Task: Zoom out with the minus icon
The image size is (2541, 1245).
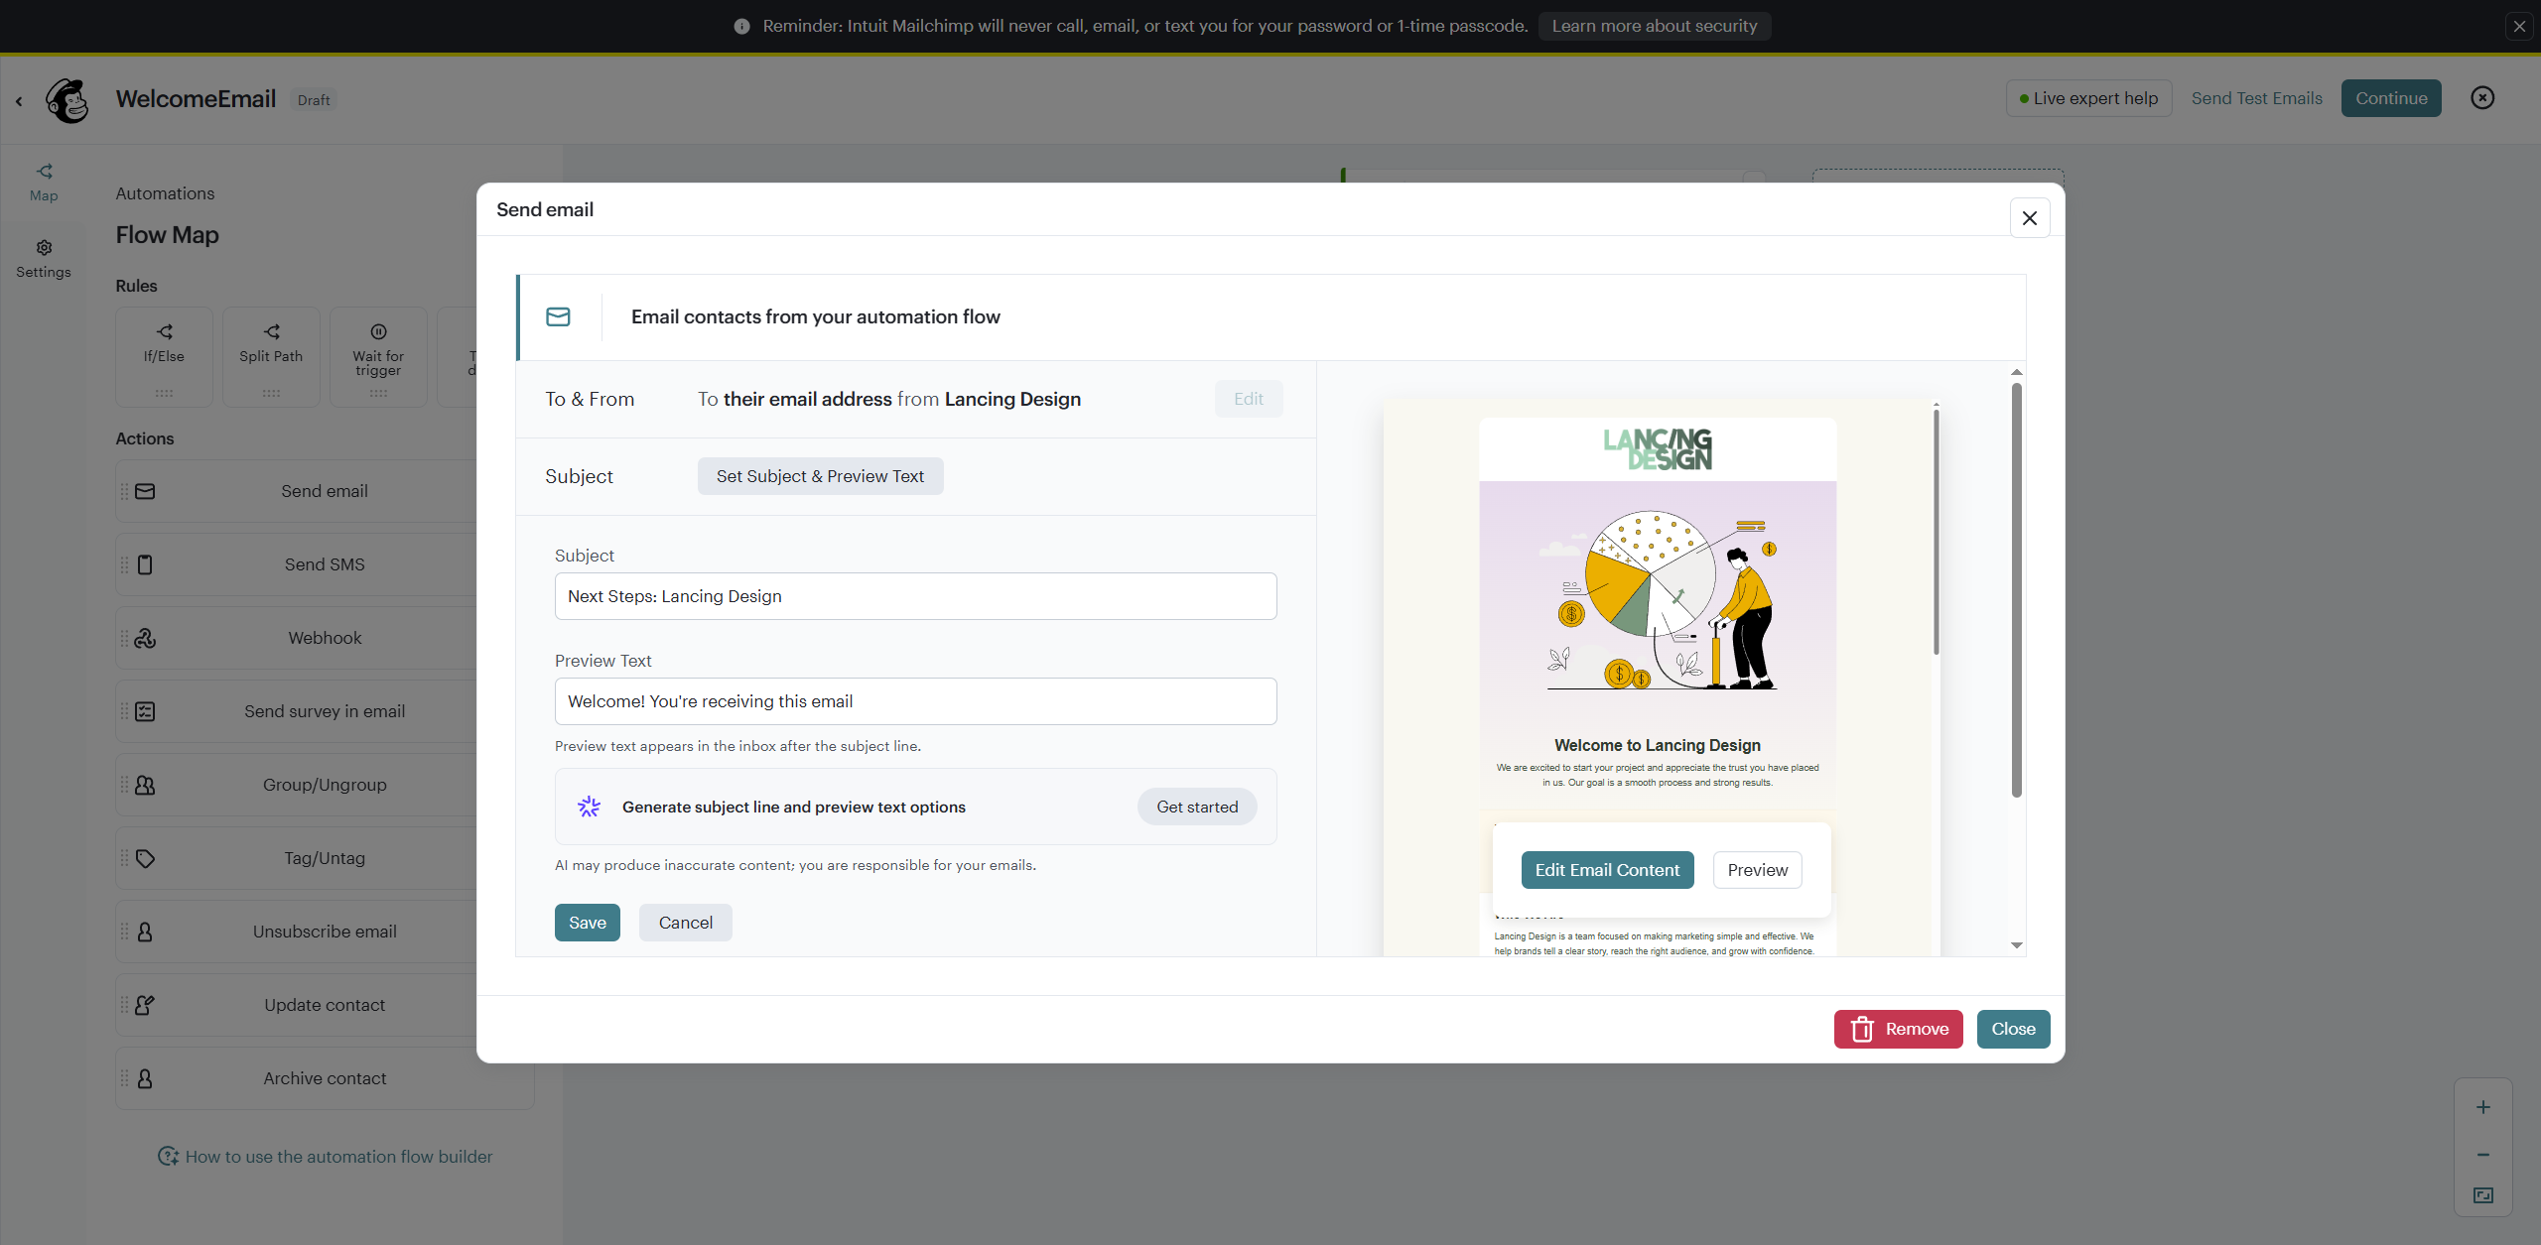Action: click(2482, 1155)
